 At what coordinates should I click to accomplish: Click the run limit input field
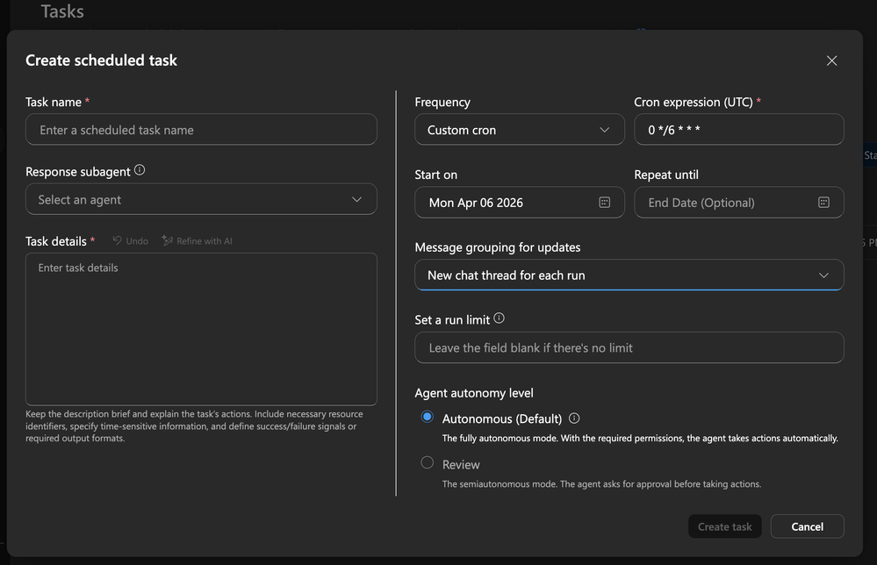tap(629, 348)
